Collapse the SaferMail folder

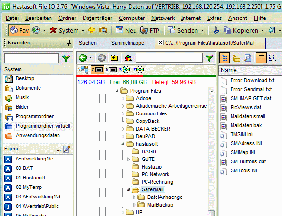pyautogui.click(x=128, y=189)
